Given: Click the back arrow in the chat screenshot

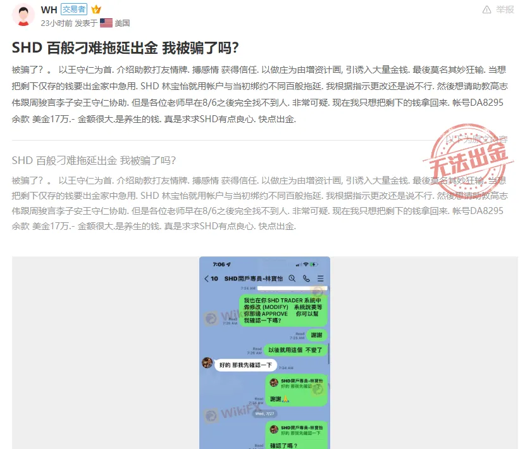Looking at the screenshot, I should tap(207, 279).
